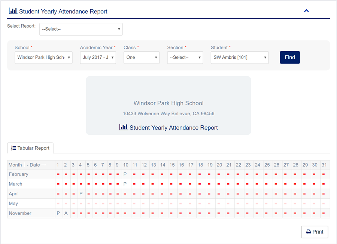Open the School dropdown

(43, 58)
